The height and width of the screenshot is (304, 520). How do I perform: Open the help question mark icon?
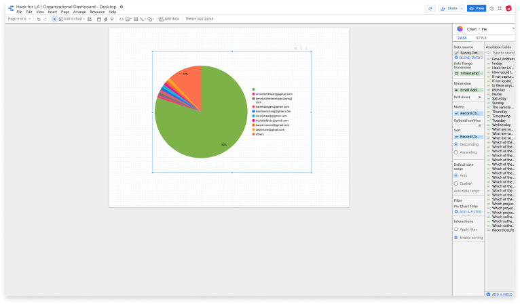click(491, 8)
